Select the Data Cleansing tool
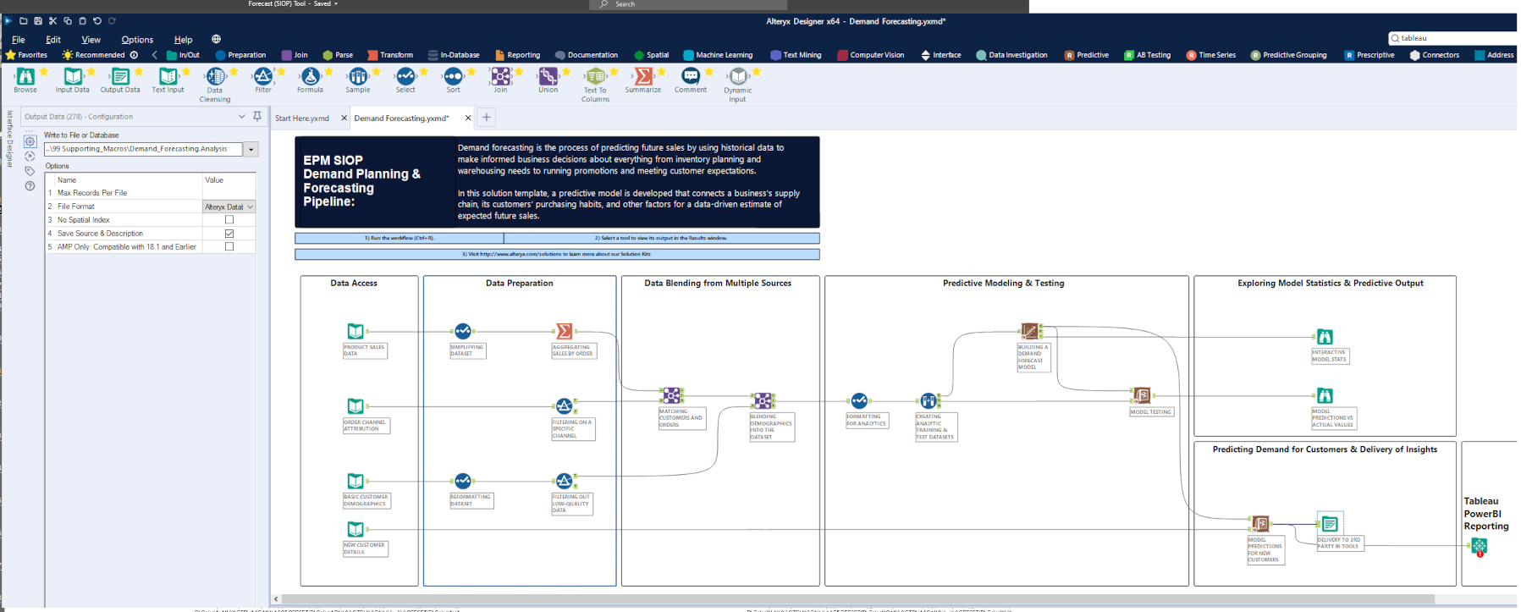The height and width of the screenshot is (612, 1521). pos(215,85)
